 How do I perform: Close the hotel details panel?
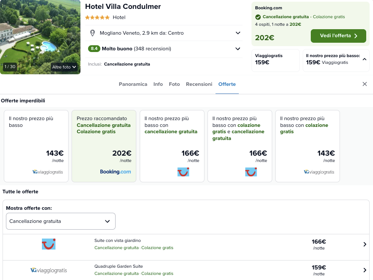coord(365,84)
